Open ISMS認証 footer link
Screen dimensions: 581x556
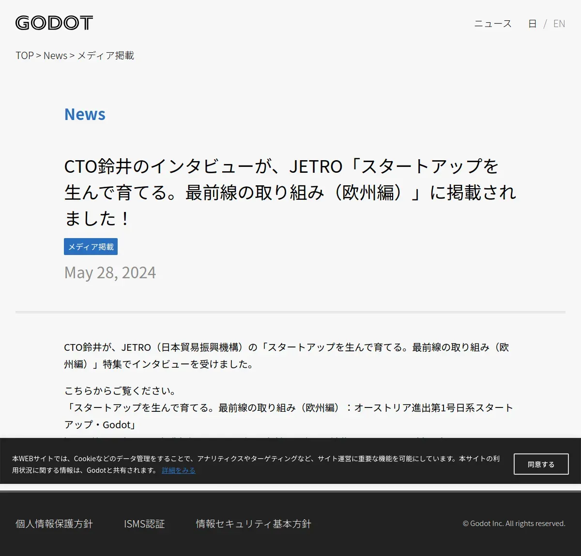tap(144, 524)
